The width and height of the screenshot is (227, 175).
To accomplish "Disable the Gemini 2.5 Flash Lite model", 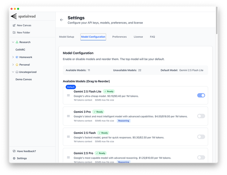I will tap(201, 95).
